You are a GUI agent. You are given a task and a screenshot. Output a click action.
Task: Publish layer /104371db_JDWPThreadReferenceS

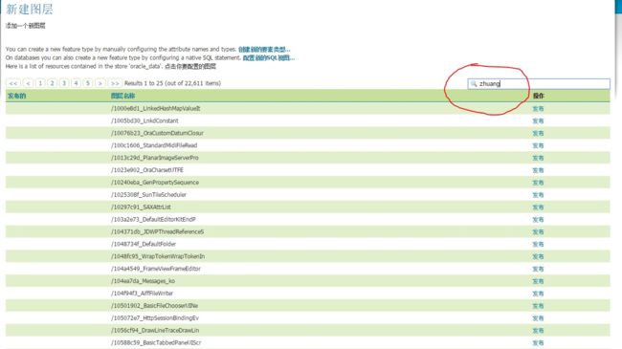538,231
